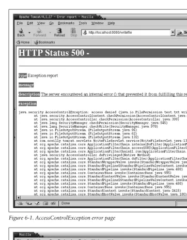Image resolution: width=187 pixels, height=240 pixels.
Task: Open the Window menu
Action: click(x=98, y=23)
